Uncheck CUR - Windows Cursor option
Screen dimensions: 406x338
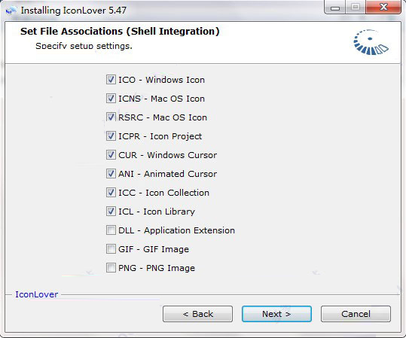111,155
